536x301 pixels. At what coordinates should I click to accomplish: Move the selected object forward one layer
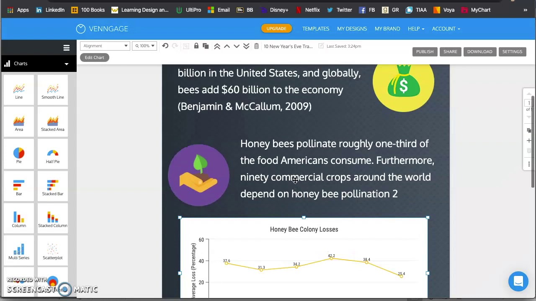[x=227, y=46]
